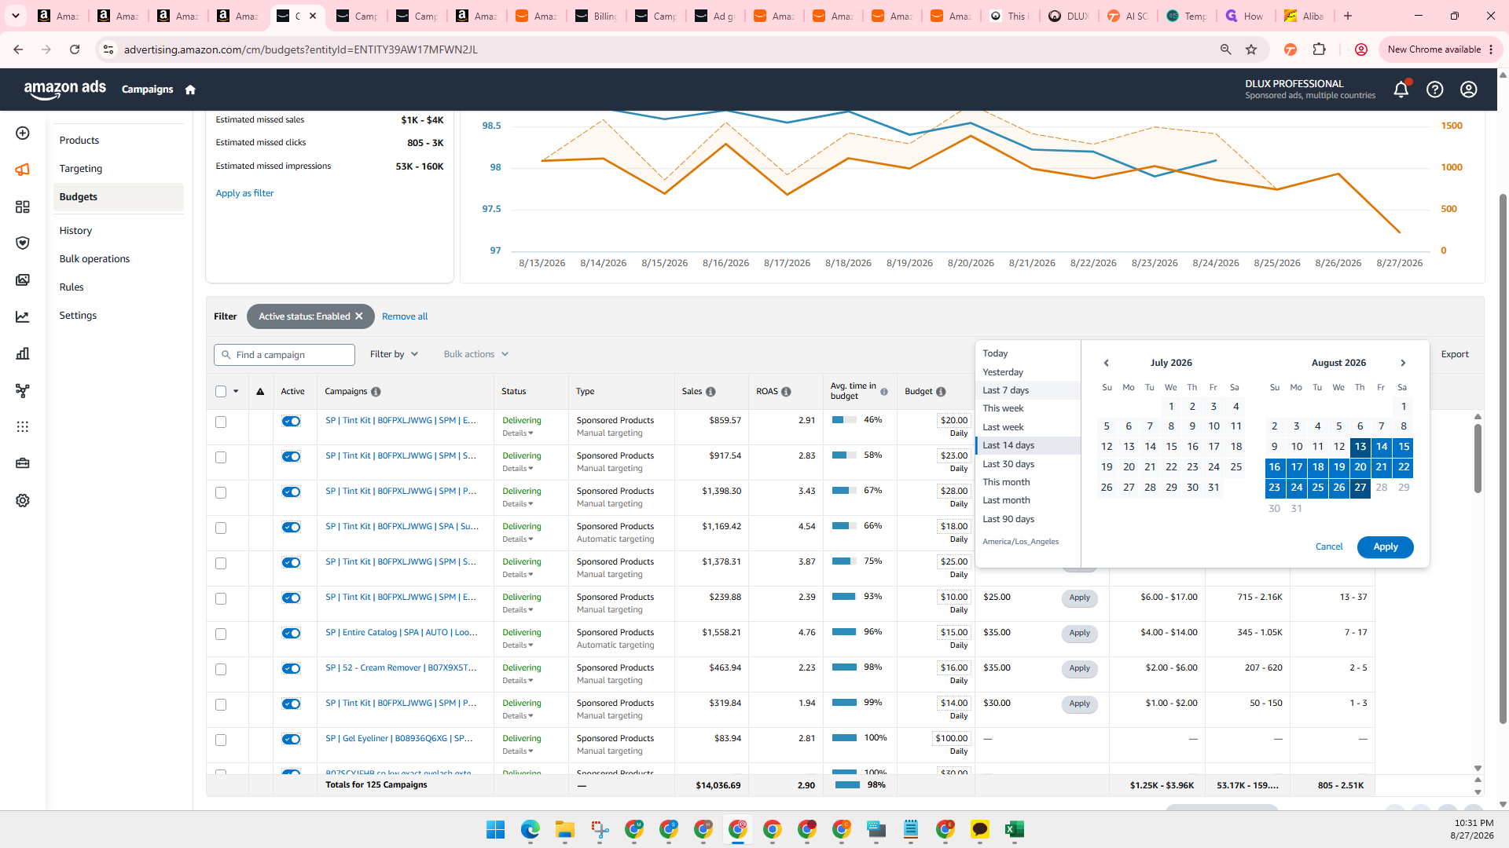Click the shield icon in left sidebar

pos(23,243)
